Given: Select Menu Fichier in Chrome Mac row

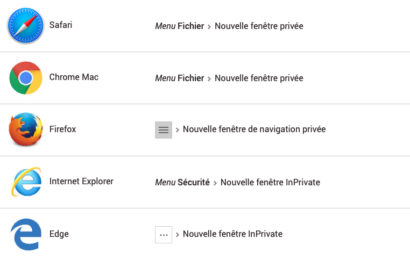Looking at the screenshot, I should point(179,78).
